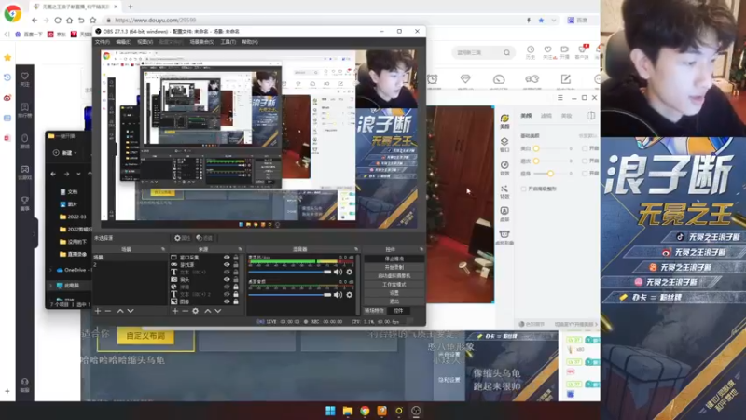Image resolution: width=746 pixels, height=420 pixels.
Task: Open source properties gear below OBS sources list
Action: (196, 311)
